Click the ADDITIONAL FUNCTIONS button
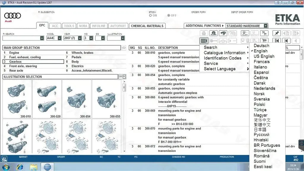The width and height of the screenshot is (304, 171). coord(204,26)
